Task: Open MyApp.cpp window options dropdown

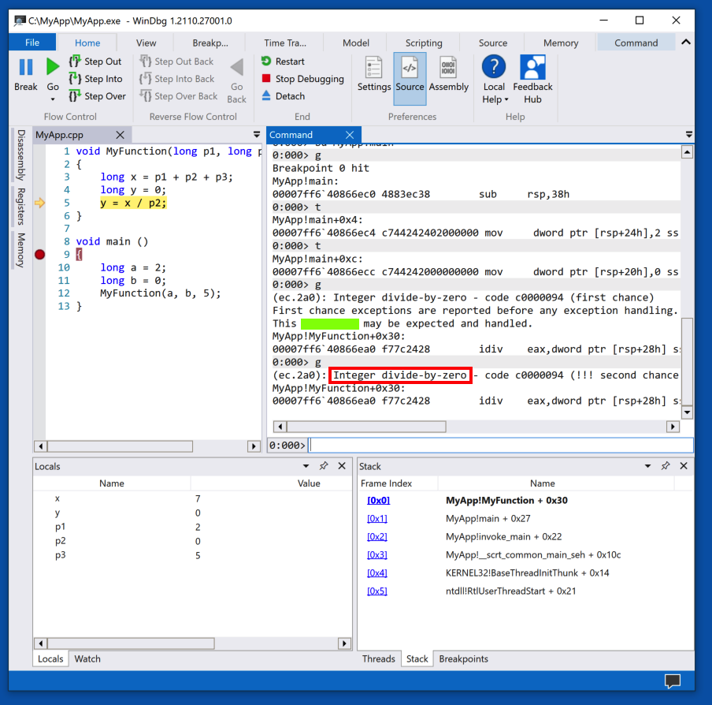Action: click(x=256, y=135)
